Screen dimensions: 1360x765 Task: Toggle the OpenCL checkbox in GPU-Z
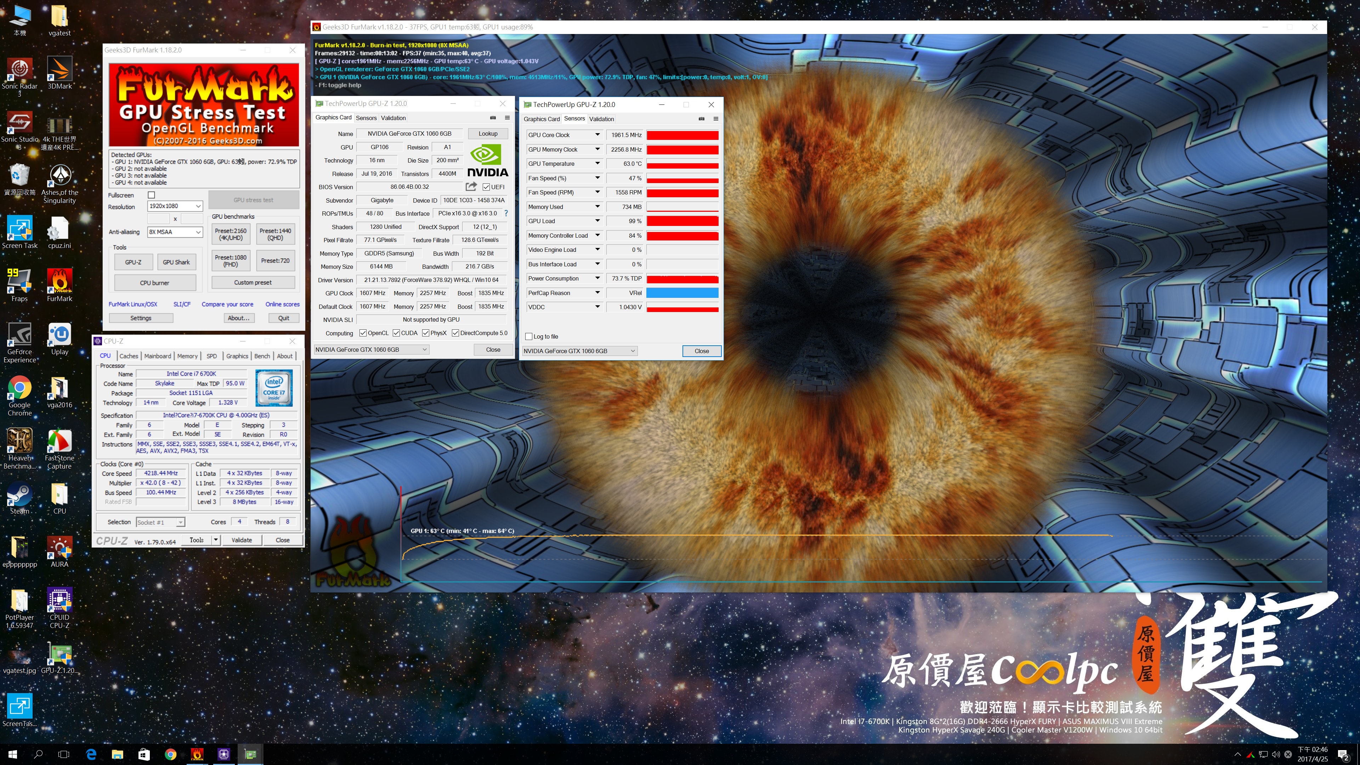[x=363, y=333]
